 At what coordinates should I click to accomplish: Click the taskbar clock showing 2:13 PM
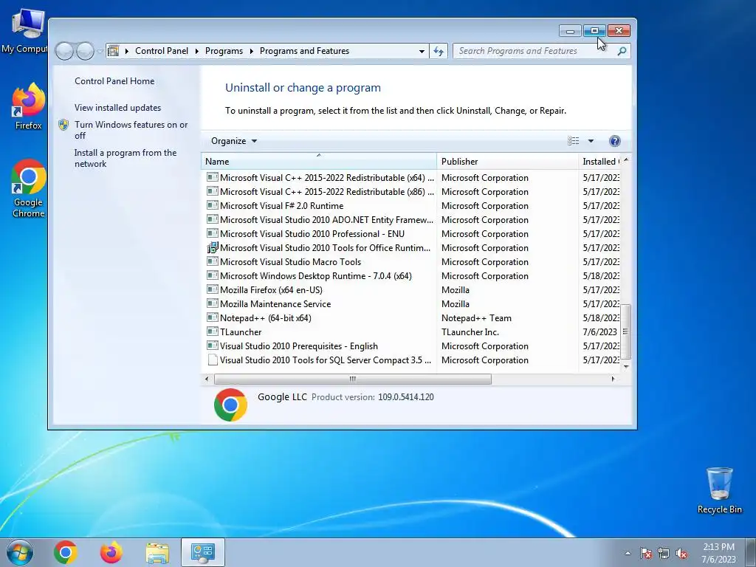point(718,553)
